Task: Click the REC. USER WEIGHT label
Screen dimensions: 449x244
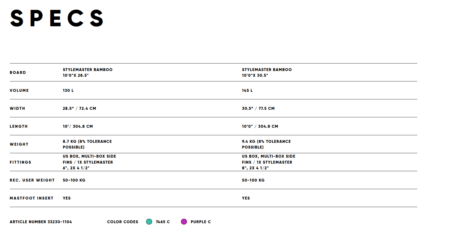Action: [x=32, y=180]
